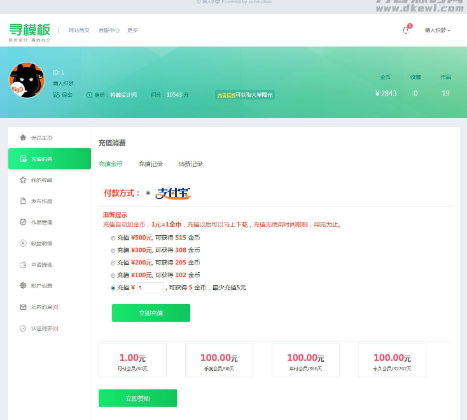Switch to the 消费记录 tab

190,164
